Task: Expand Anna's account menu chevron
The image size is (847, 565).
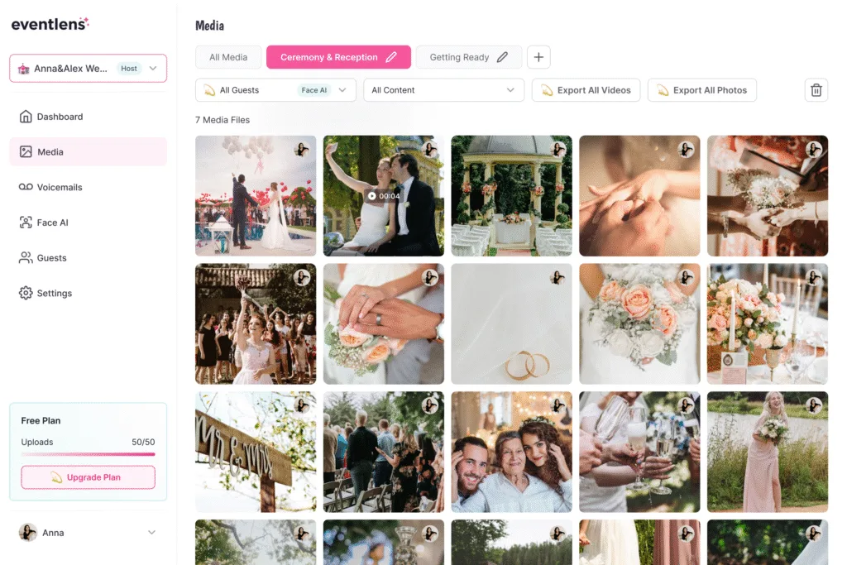Action: [x=152, y=533]
